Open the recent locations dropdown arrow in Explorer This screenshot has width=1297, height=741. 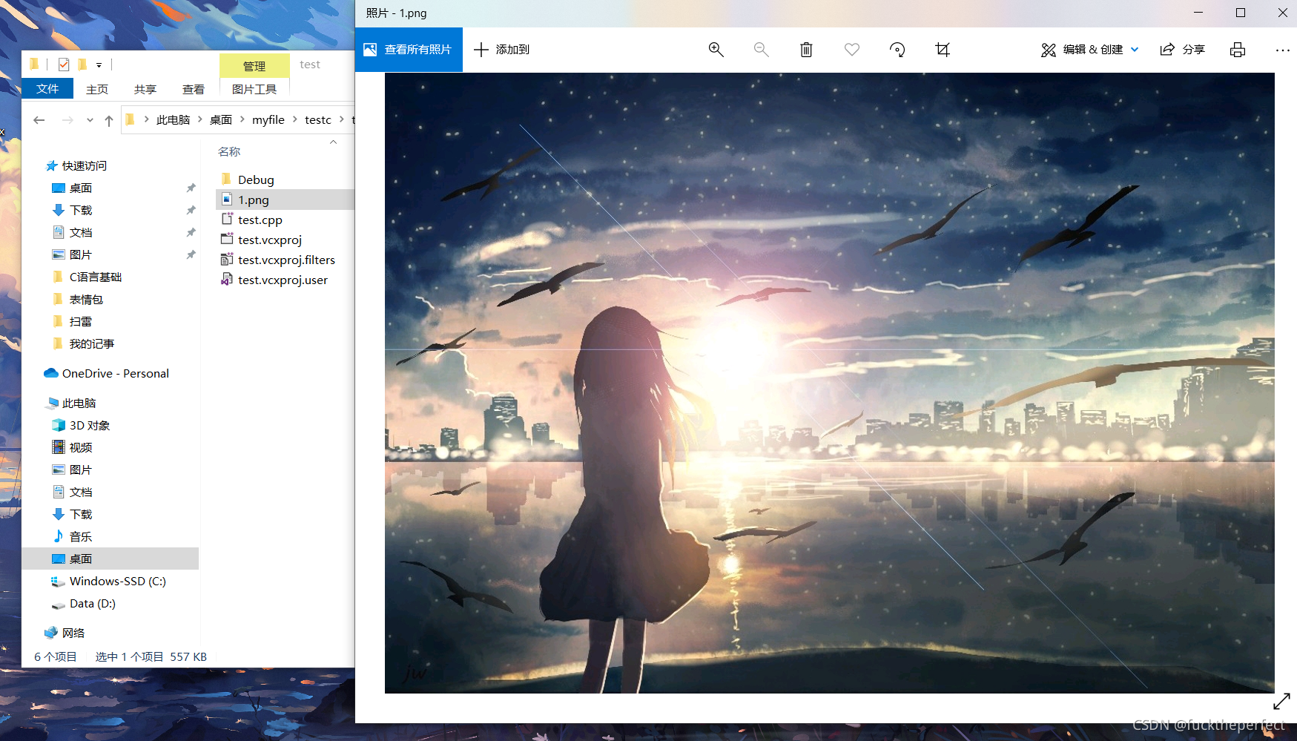[x=90, y=120]
